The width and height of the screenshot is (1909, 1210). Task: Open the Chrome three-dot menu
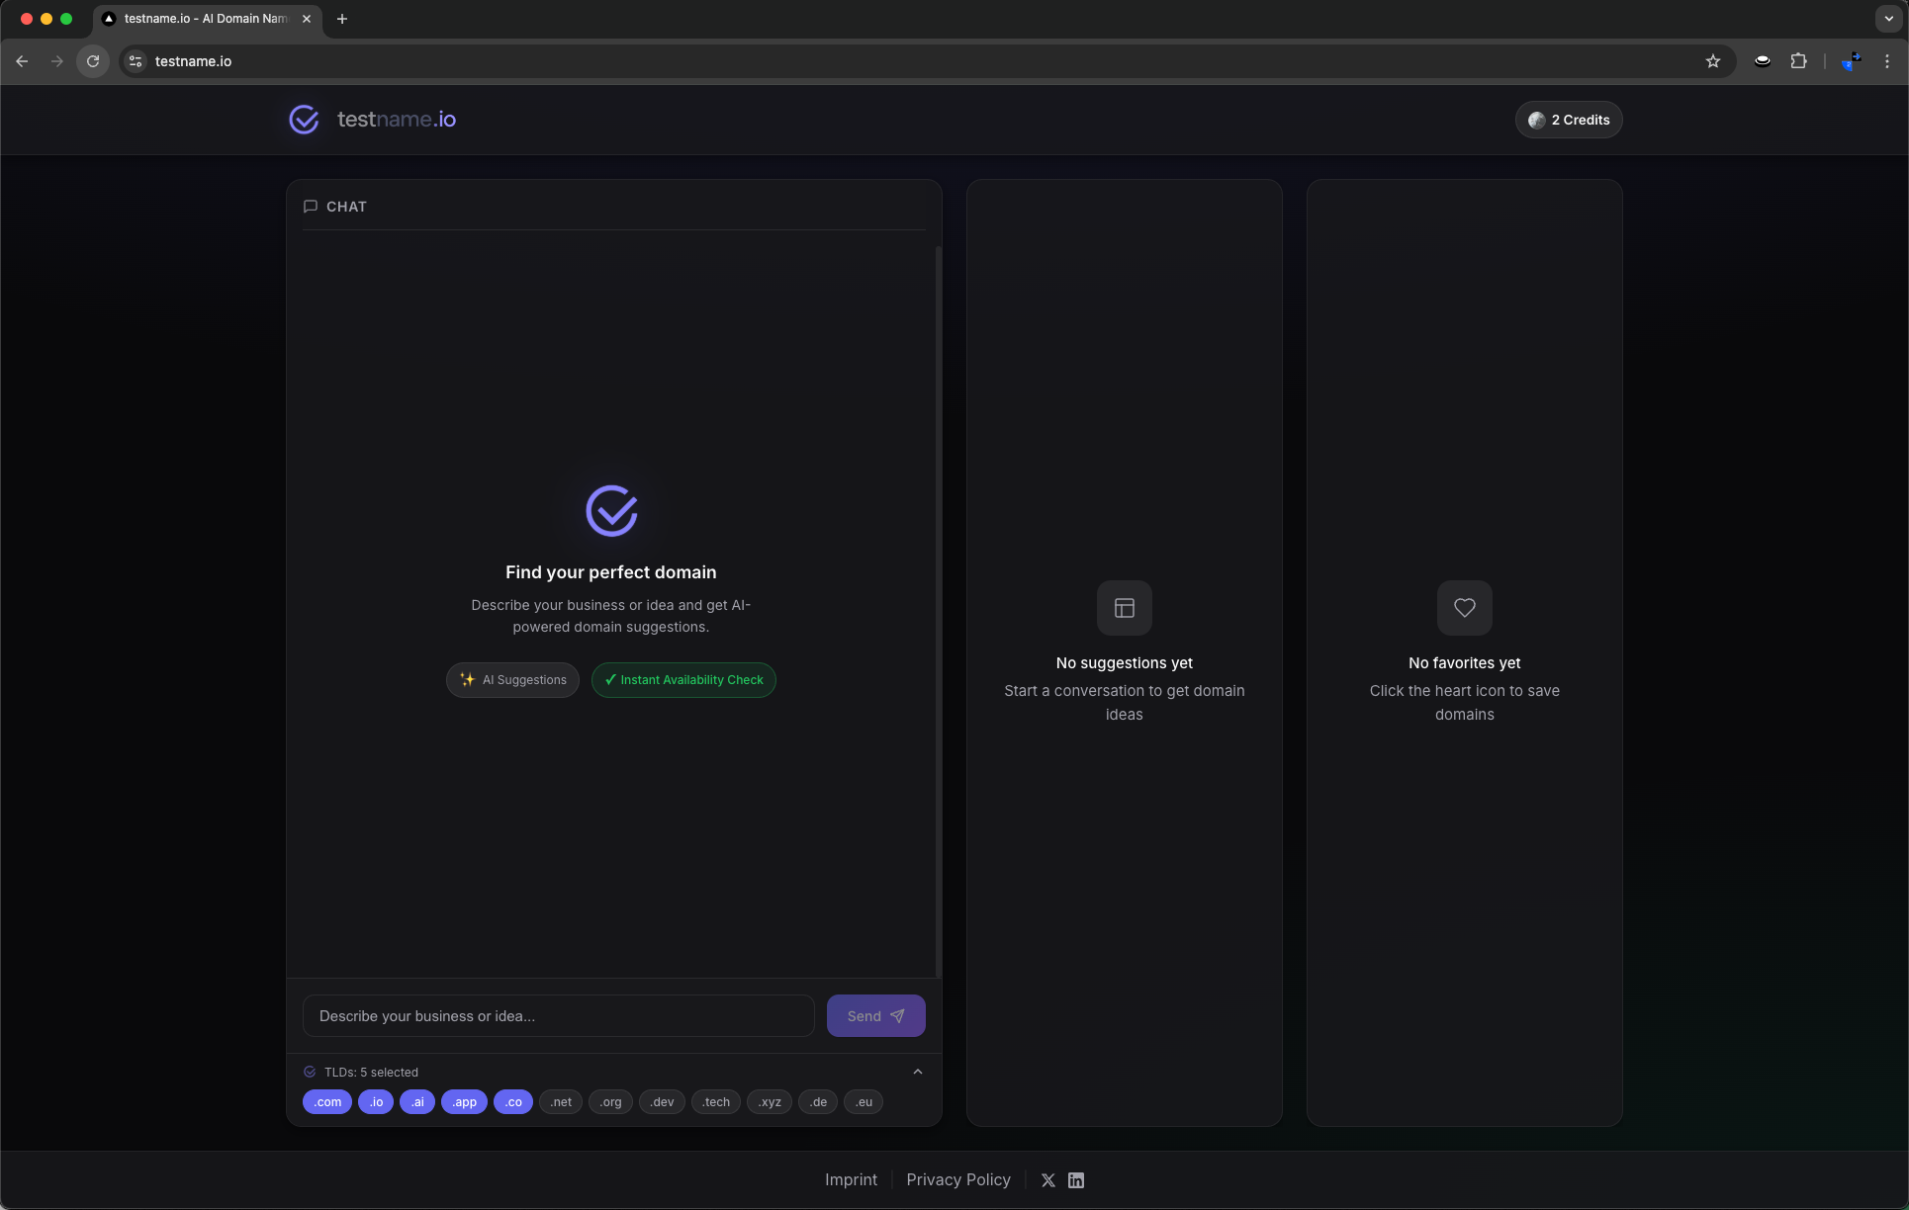[1887, 61]
